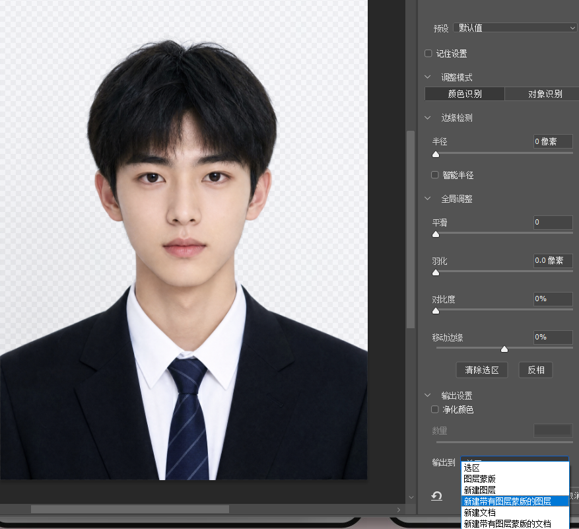
Task: Click the 数量 label
Action: click(440, 431)
